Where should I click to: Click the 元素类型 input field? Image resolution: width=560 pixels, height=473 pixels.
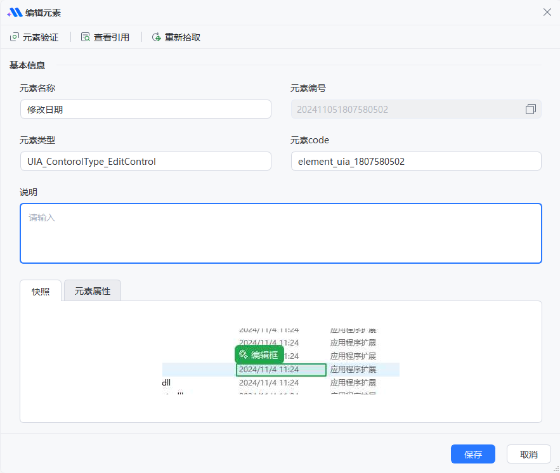click(145, 161)
